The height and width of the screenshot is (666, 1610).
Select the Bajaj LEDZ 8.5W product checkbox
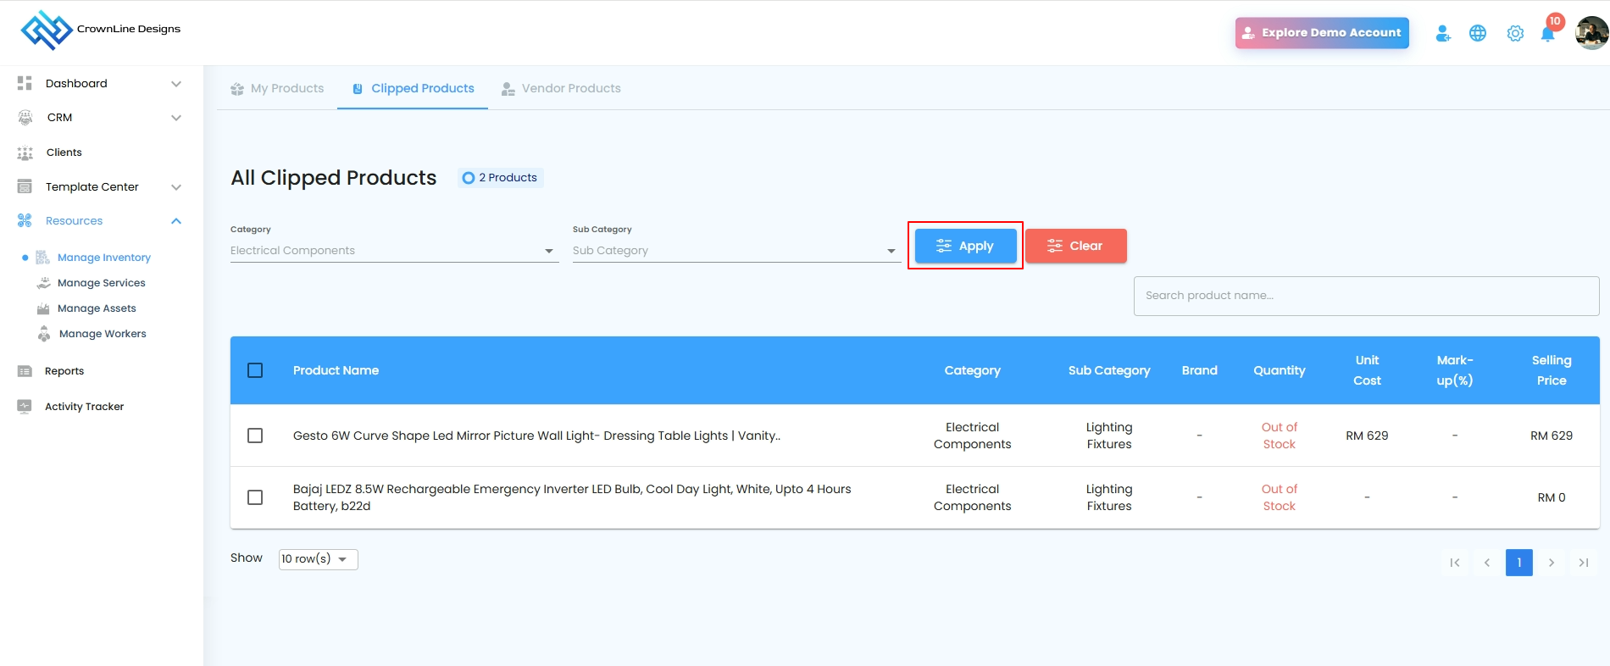coord(255,497)
